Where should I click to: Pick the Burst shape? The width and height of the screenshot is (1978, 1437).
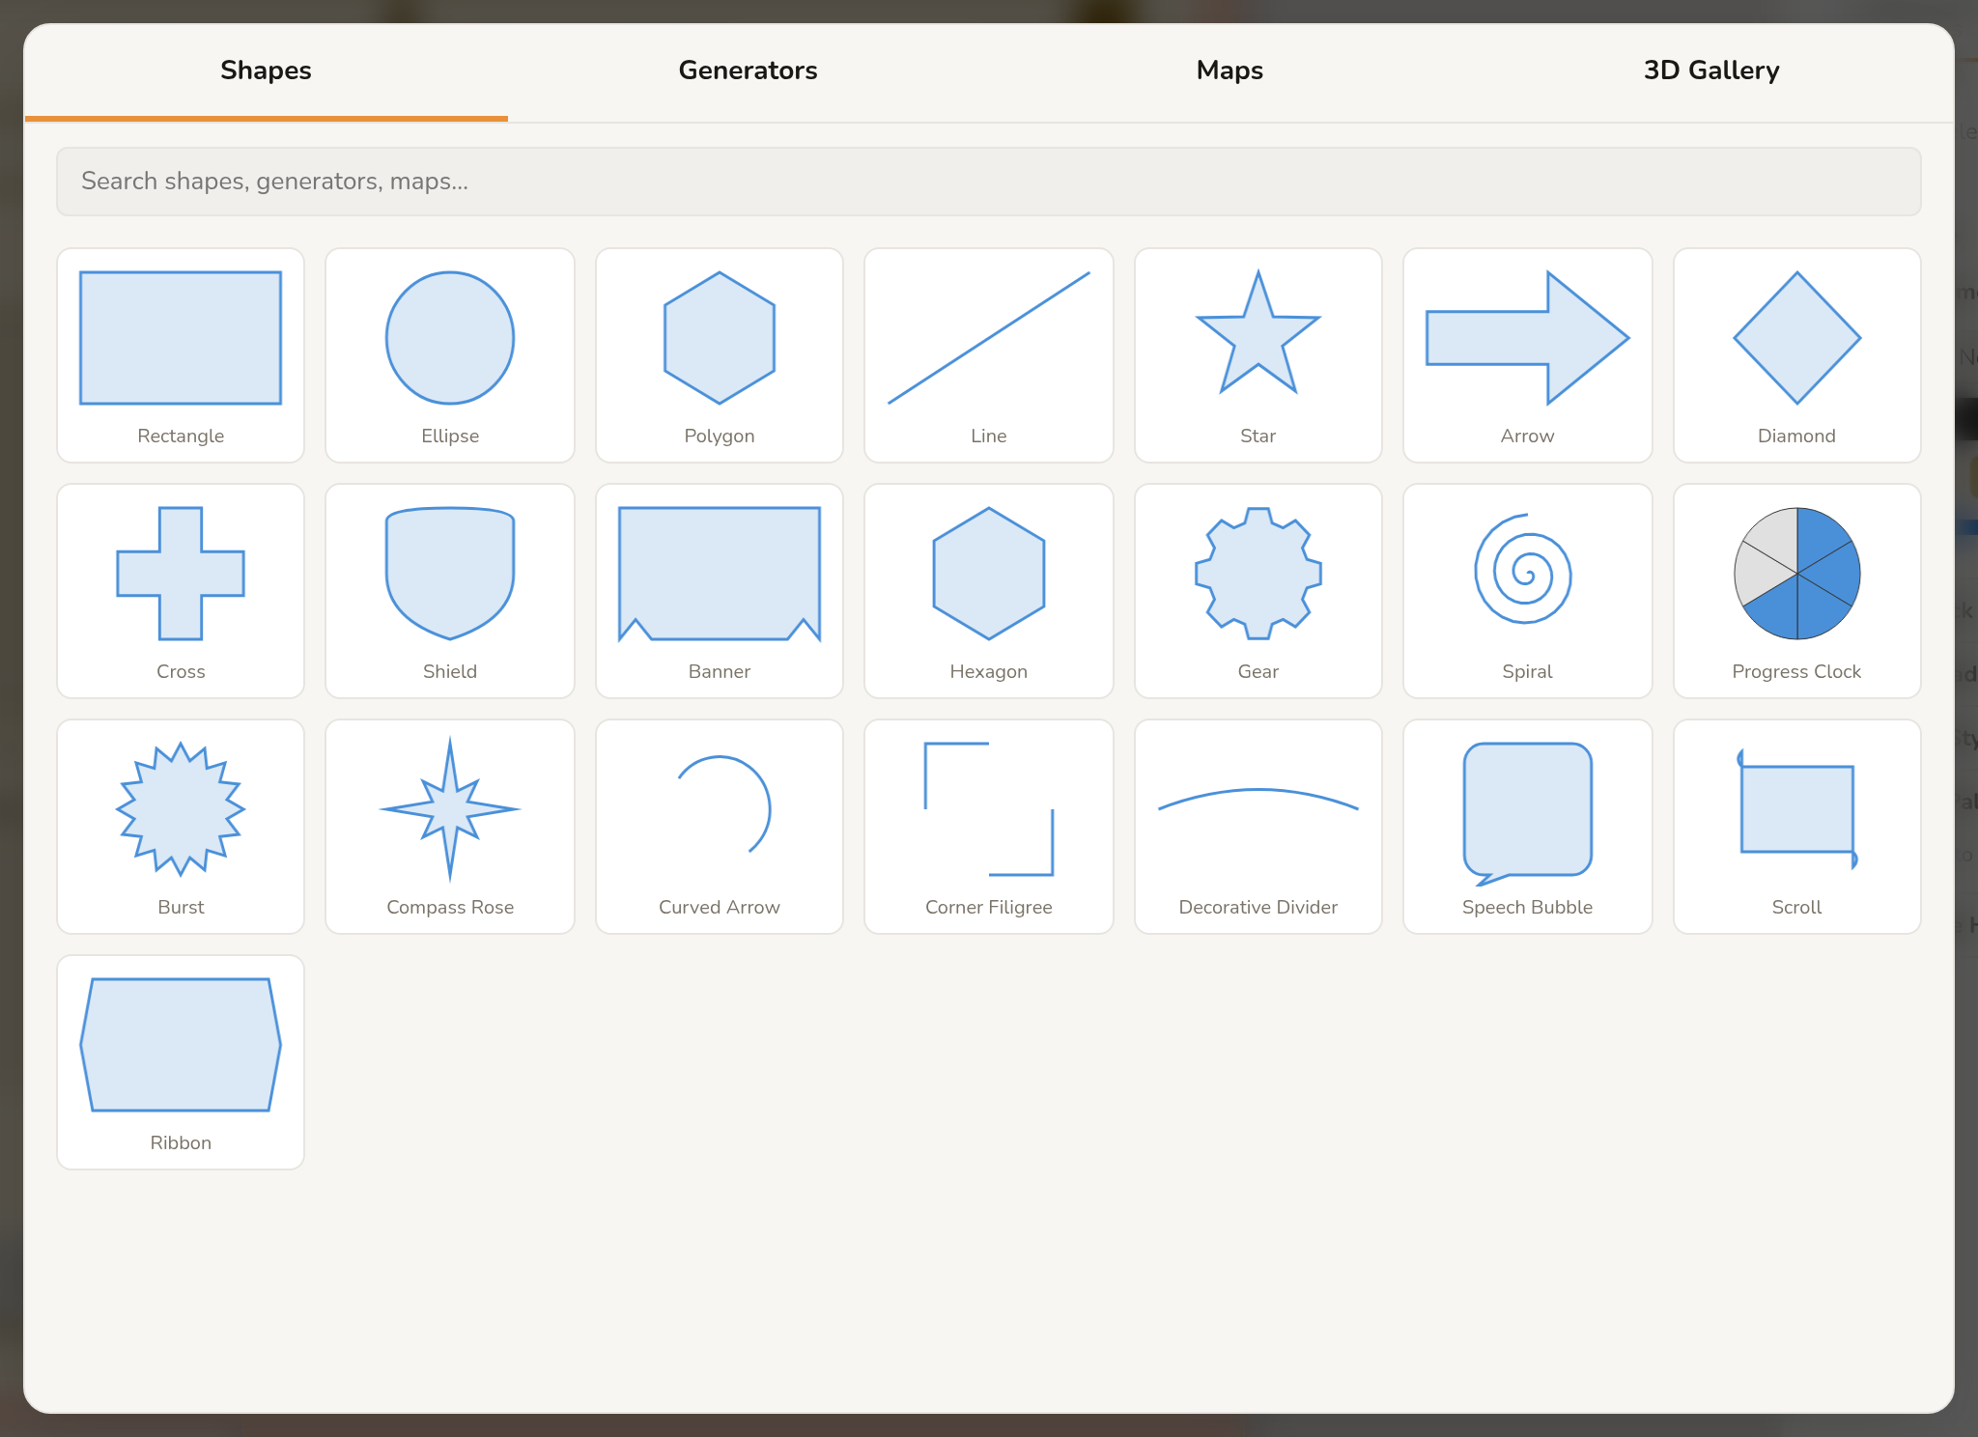pos(181,827)
